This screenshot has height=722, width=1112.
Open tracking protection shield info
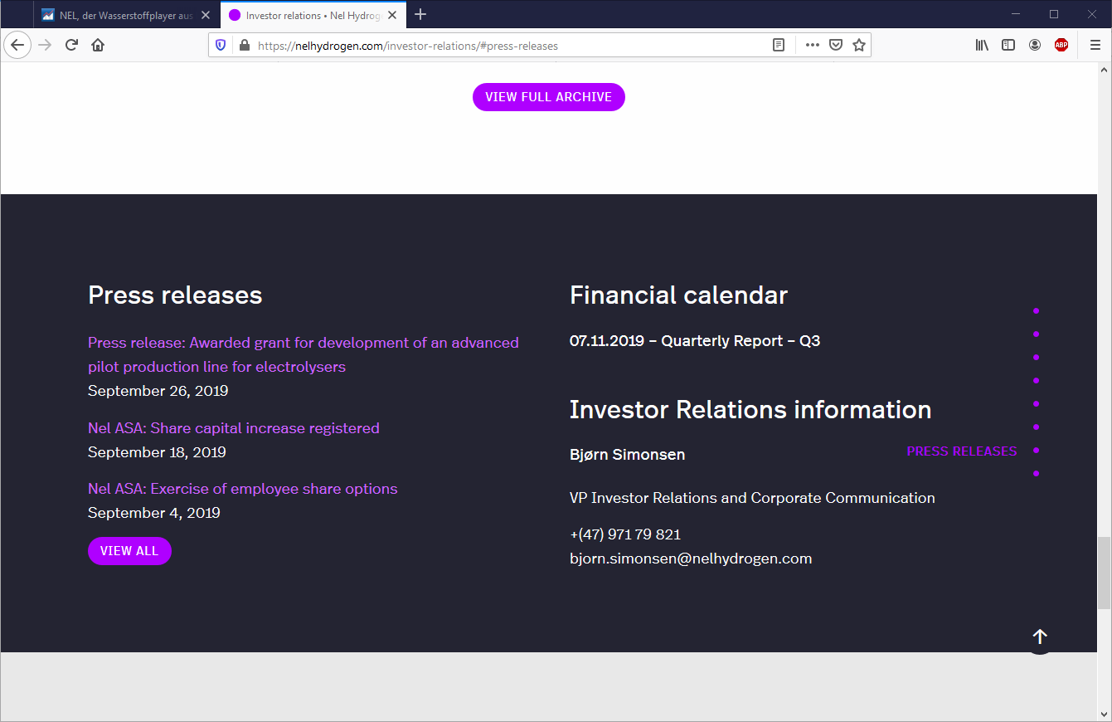[x=221, y=46]
